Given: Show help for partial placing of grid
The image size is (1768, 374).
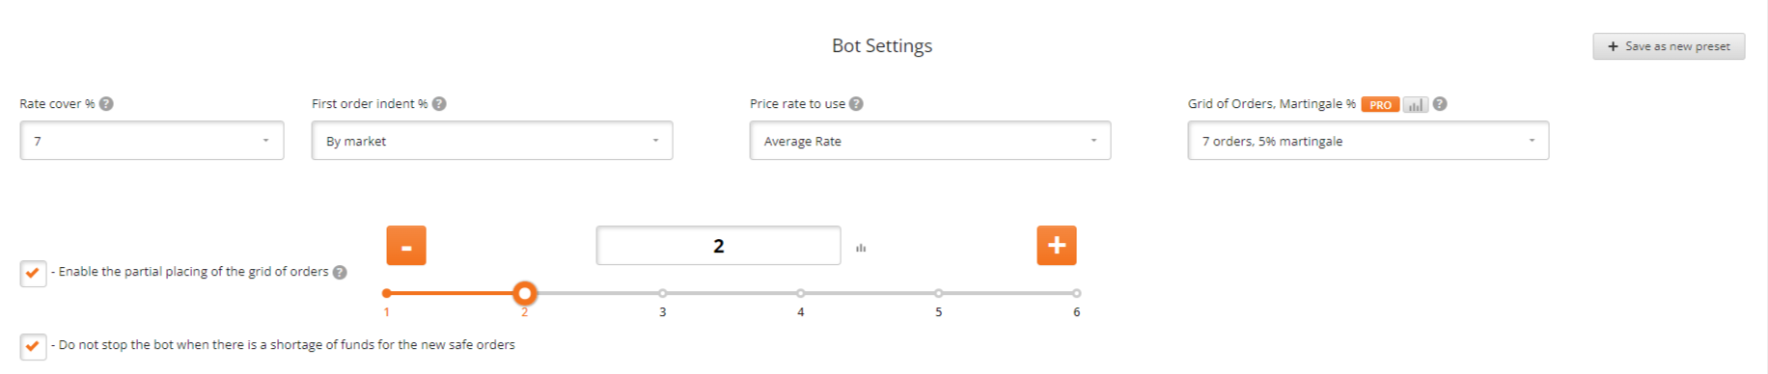Looking at the screenshot, I should (340, 273).
